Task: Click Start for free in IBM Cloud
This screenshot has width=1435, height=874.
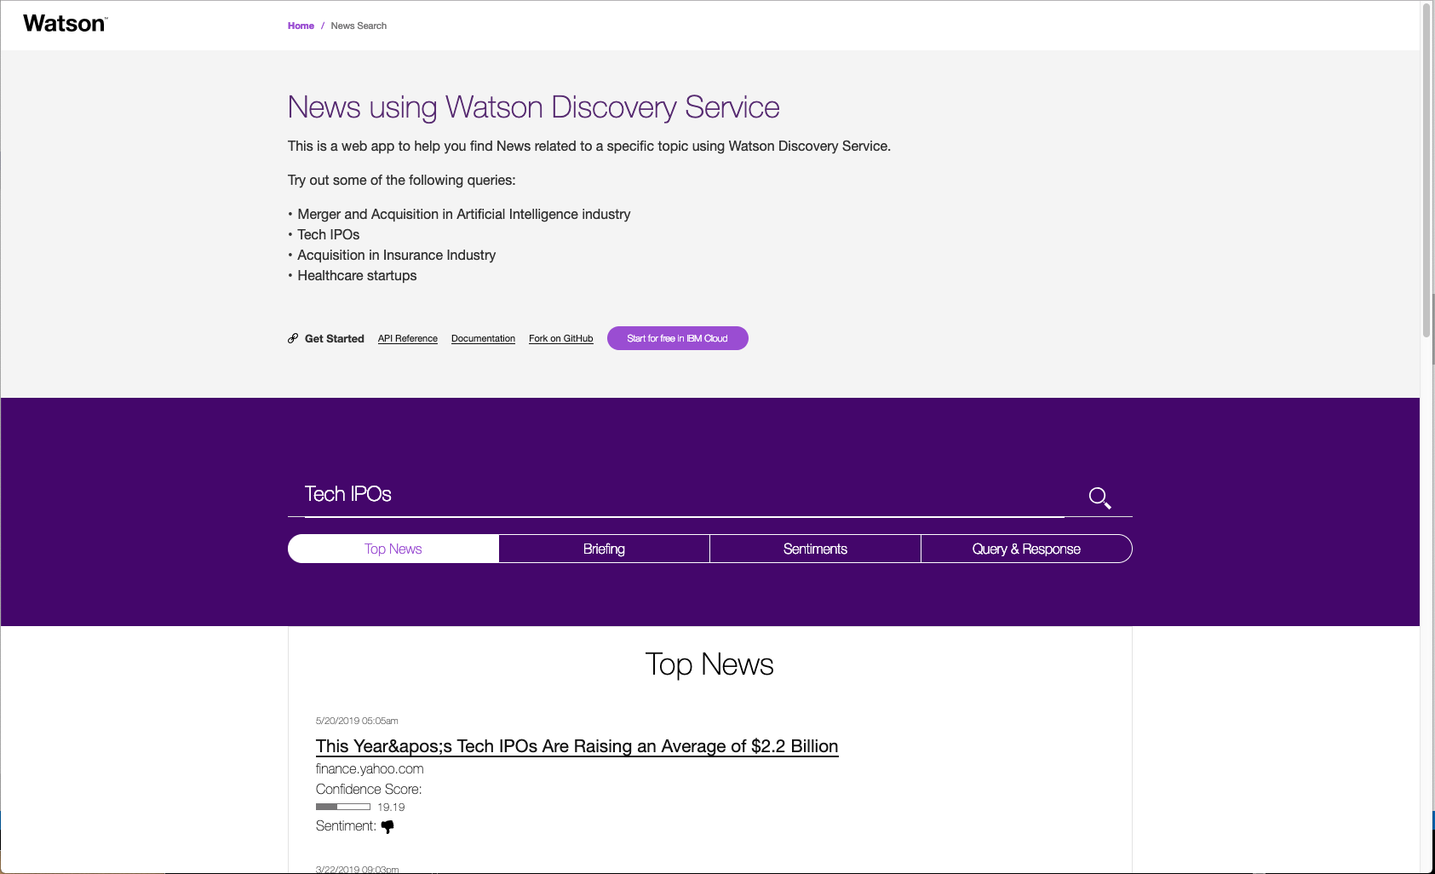Action: pos(678,338)
